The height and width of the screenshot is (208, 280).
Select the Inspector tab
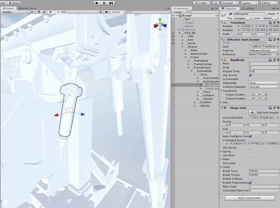click(229, 8)
